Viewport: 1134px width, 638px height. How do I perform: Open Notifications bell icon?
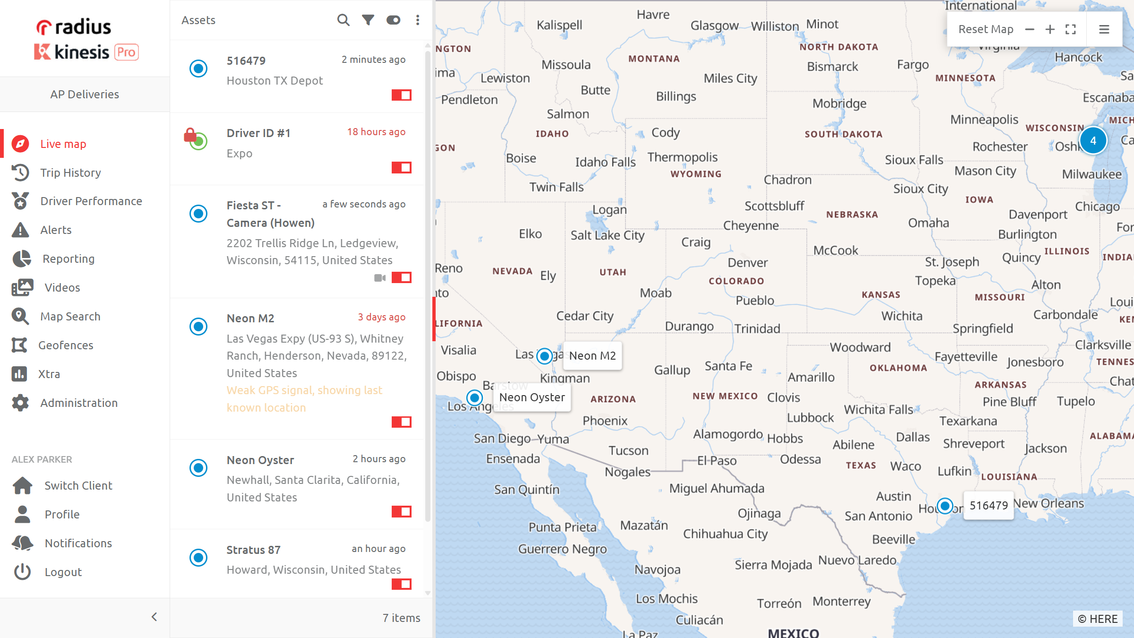tap(22, 543)
